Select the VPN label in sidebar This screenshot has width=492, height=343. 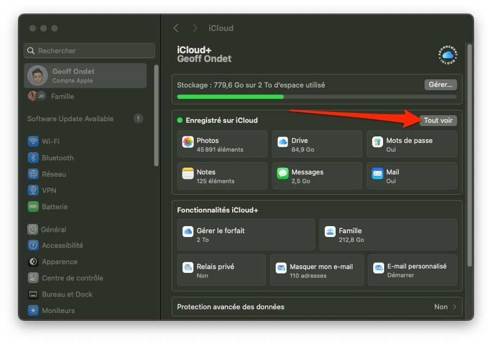49,190
